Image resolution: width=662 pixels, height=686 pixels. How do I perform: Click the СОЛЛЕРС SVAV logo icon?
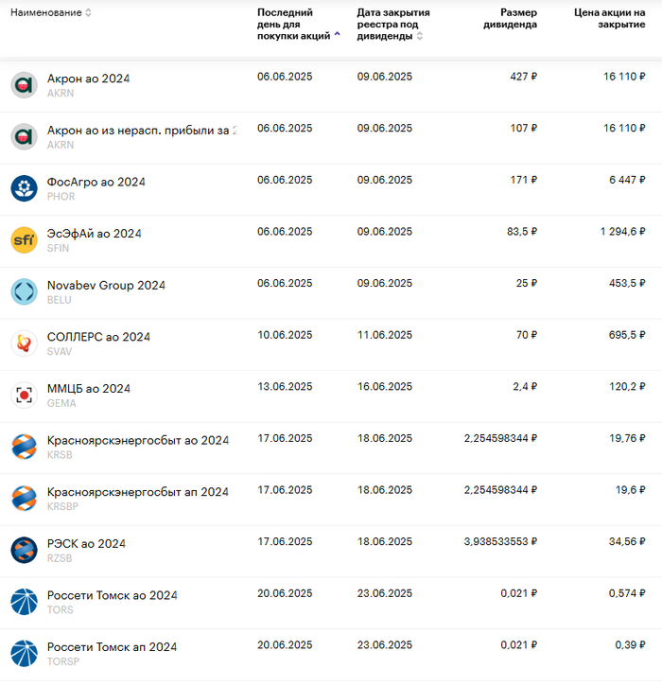tap(24, 343)
